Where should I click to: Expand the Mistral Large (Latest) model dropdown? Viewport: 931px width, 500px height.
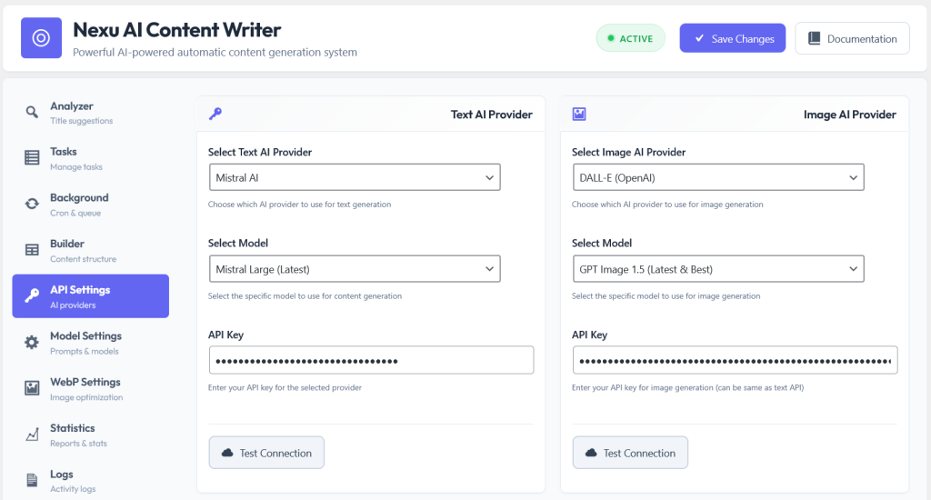(x=355, y=269)
